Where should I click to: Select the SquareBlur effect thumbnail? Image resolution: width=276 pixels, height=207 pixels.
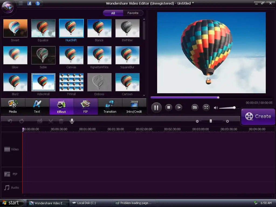(x=127, y=55)
